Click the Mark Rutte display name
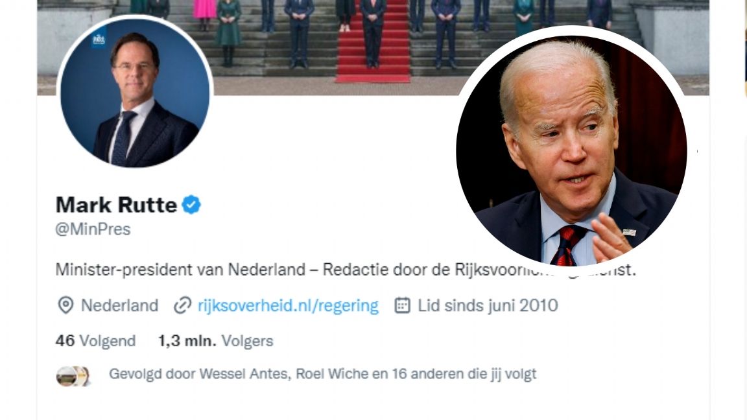 click(x=116, y=205)
